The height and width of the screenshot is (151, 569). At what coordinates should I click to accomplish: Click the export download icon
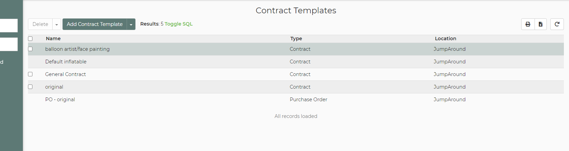541,24
